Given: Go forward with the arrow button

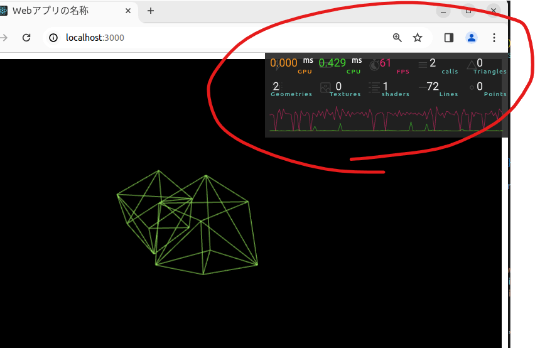Looking at the screenshot, I should tap(3, 38).
